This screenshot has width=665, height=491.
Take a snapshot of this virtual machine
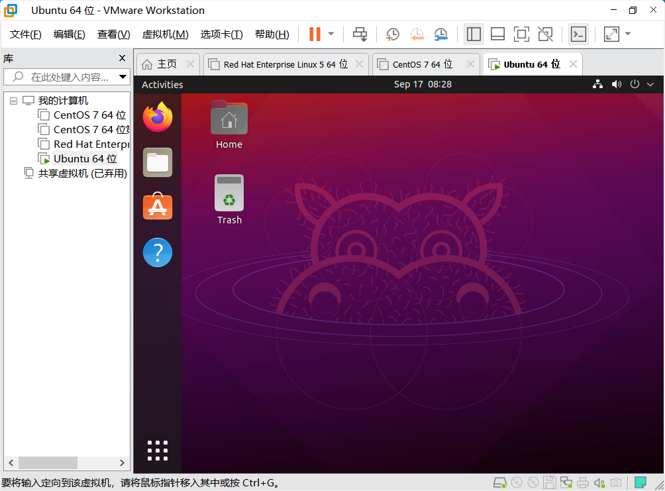coord(393,34)
